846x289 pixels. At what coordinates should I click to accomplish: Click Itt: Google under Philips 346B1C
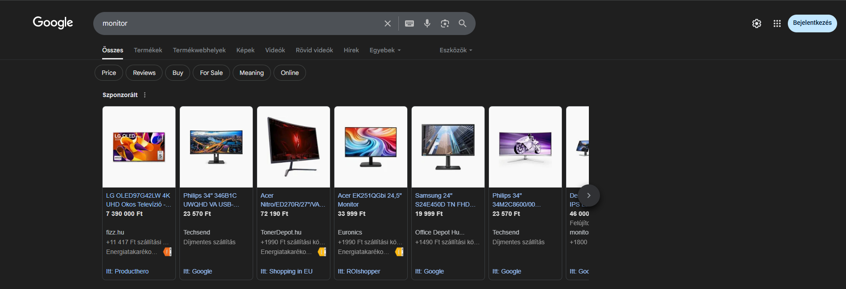[198, 271]
